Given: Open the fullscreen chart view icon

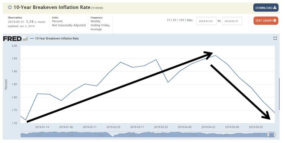Looking at the screenshot, I should point(275,38).
